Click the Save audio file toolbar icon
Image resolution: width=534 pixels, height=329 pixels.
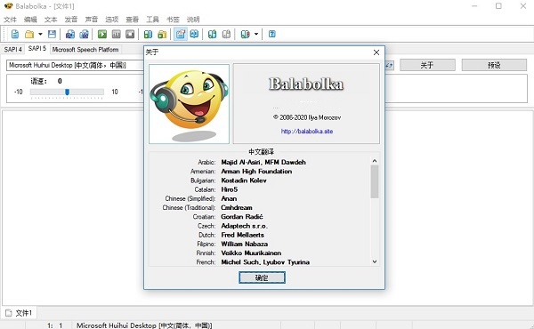pyautogui.click(x=70, y=34)
